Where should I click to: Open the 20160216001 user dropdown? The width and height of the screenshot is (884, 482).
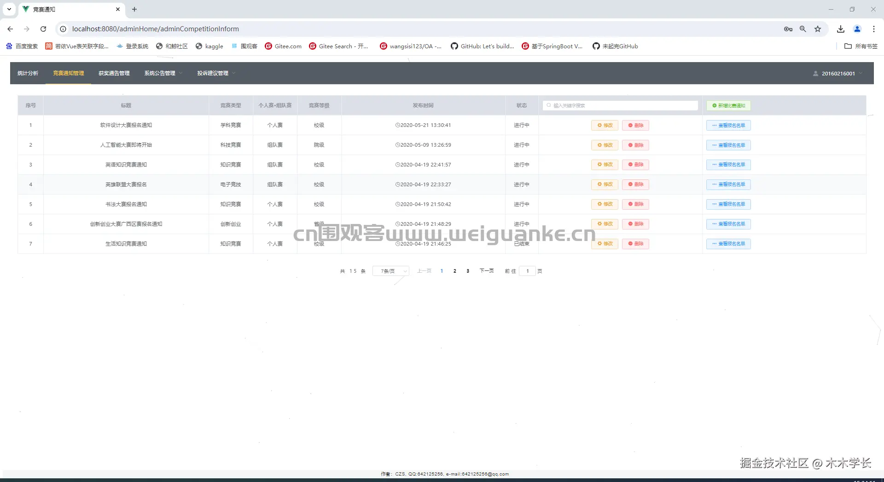(x=838, y=74)
